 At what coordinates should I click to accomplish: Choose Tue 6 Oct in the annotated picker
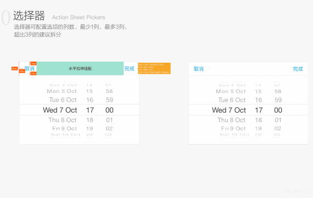click(63, 100)
